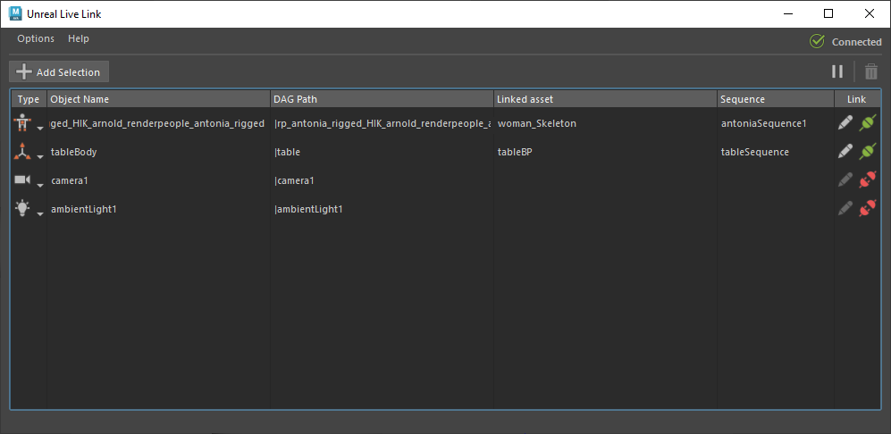
Task: Open the Options menu
Action: [36, 39]
